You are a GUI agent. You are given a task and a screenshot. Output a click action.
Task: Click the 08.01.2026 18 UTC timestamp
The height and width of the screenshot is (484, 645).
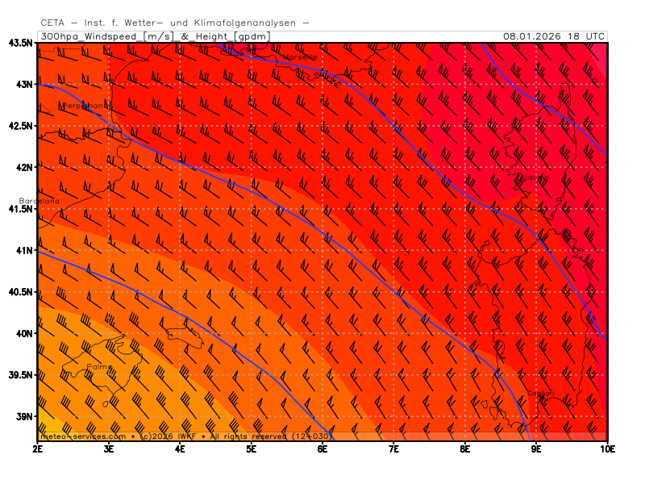[x=553, y=36]
